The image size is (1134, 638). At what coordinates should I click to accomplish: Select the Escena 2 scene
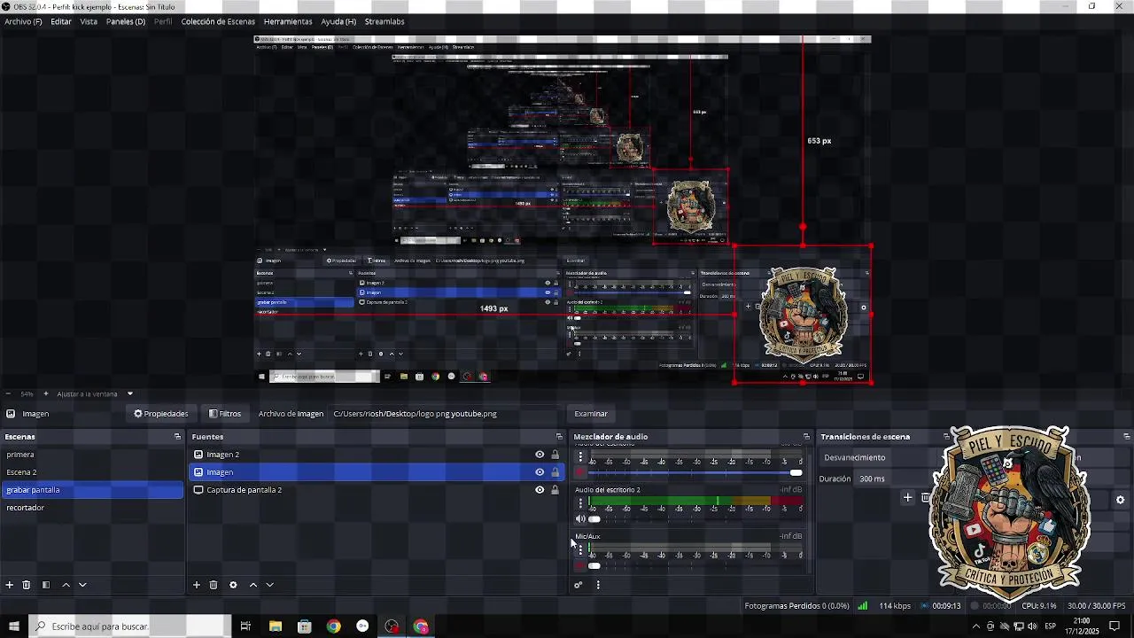coord(92,472)
